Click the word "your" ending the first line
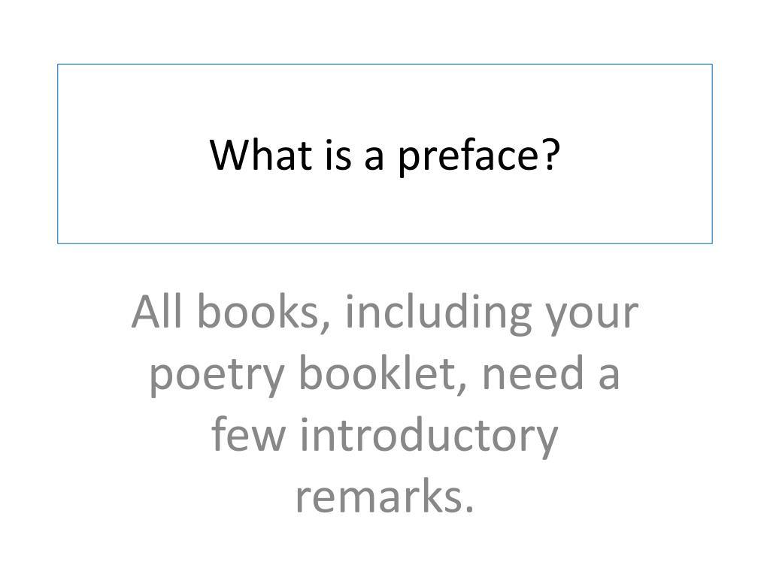Viewport: 770px width, 577px height. (x=593, y=316)
